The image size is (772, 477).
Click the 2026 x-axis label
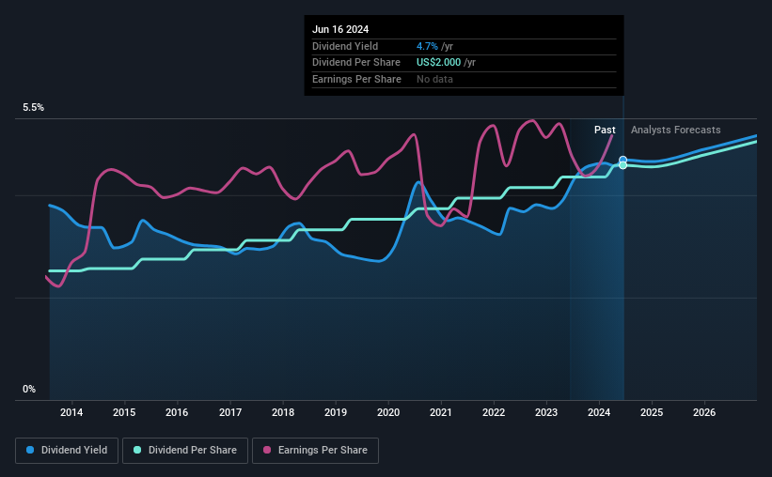tap(704, 412)
